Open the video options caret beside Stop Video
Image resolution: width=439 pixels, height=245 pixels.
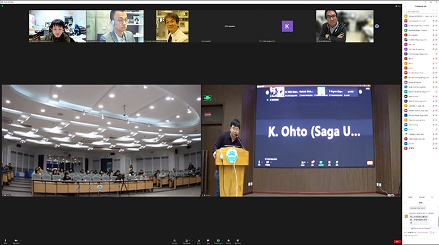[x=21, y=241]
